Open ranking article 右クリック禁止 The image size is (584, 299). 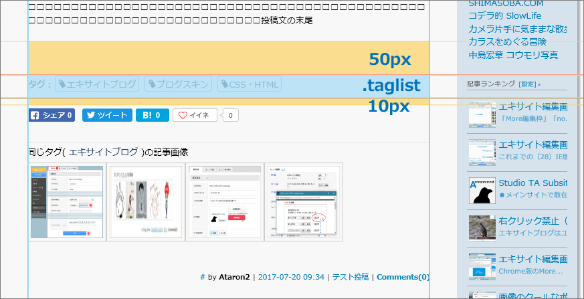click(x=533, y=221)
